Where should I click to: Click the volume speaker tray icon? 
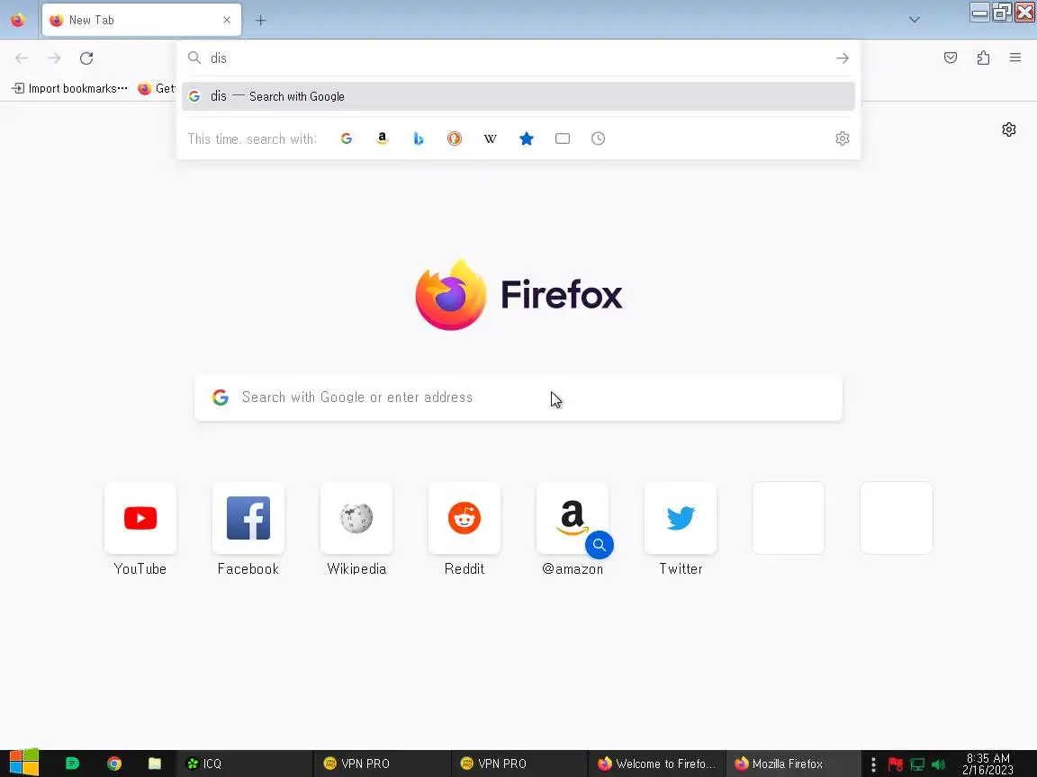(x=938, y=764)
